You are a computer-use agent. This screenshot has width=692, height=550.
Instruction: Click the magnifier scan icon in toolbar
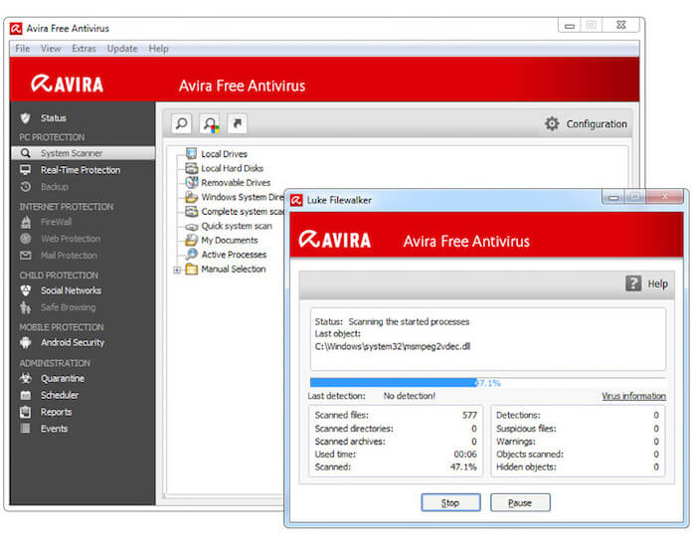pyautogui.click(x=181, y=123)
